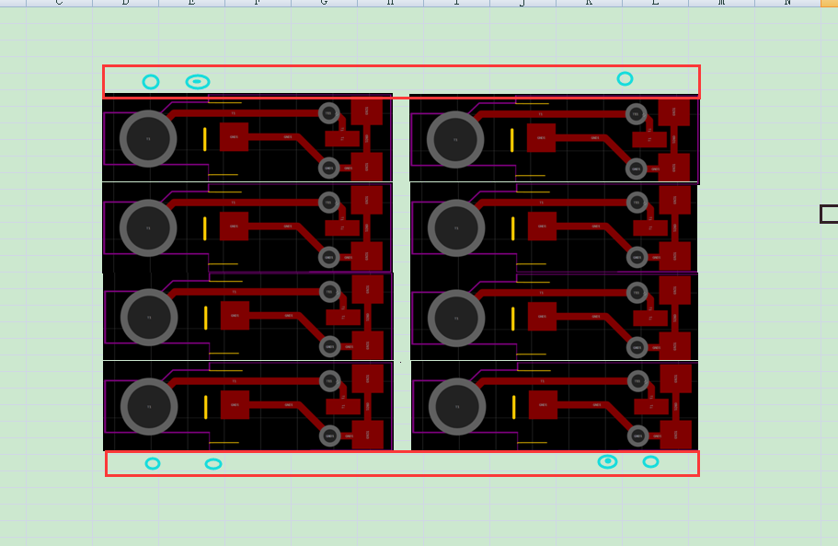The width and height of the screenshot is (838, 546).
Task: Click the filled cyan circle in bottom rail
Action: coord(607,461)
